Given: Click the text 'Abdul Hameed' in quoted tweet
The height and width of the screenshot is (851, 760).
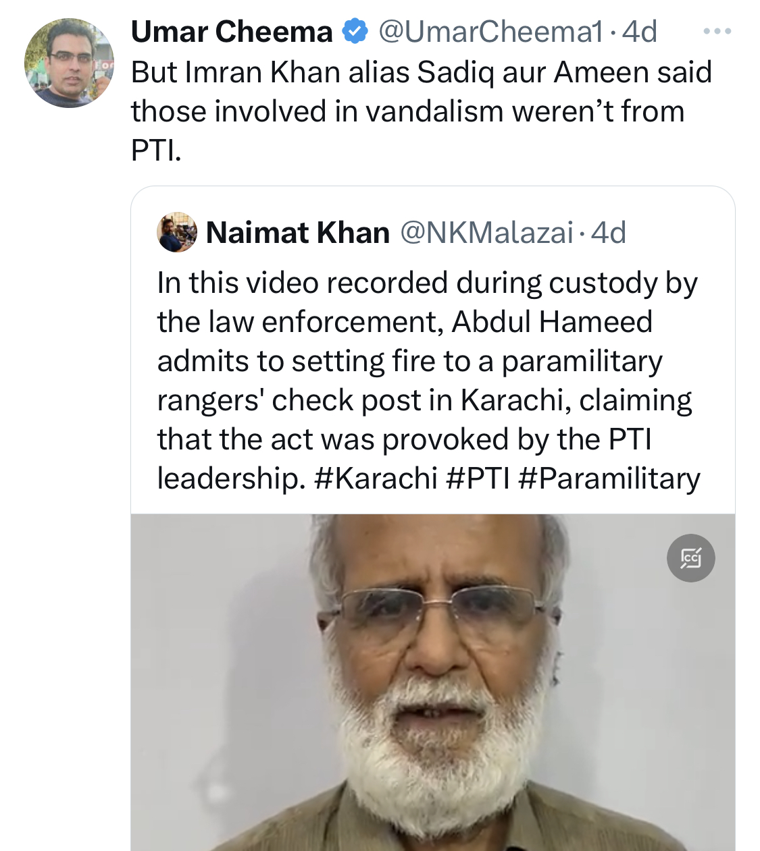Looking at the screenshot, I should pos(552,322).
